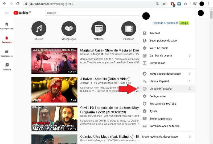Click the address bar URL
Viewport: 213px width, 144px height.
tap(51, 4)
